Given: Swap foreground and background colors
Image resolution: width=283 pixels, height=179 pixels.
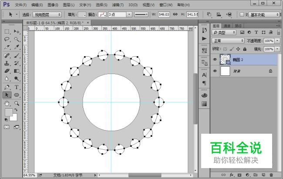Looking at the screenshot, I should 16,110.
